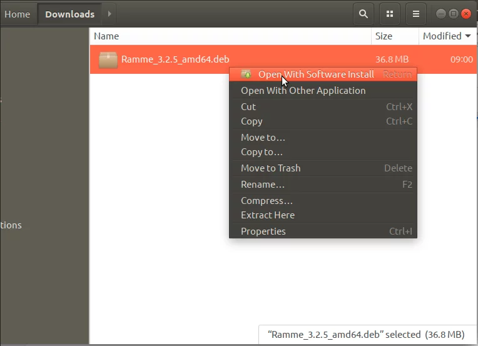Choose Copy from context menu
Screen dimensions: 478x346
(323, 121)
